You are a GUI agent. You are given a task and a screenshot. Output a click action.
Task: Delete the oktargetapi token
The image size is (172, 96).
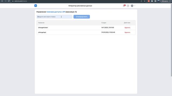[127, 33]
